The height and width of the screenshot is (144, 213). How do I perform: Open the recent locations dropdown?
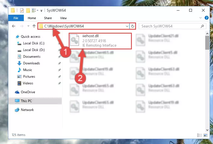28,26
